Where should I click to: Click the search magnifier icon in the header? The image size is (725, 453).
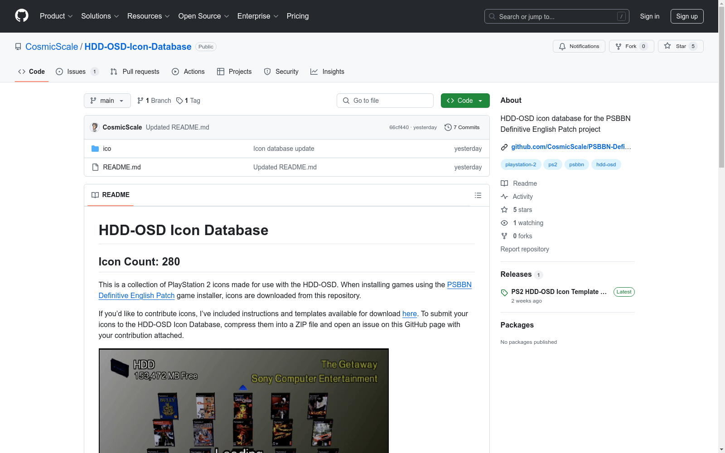tap(492, 16)
